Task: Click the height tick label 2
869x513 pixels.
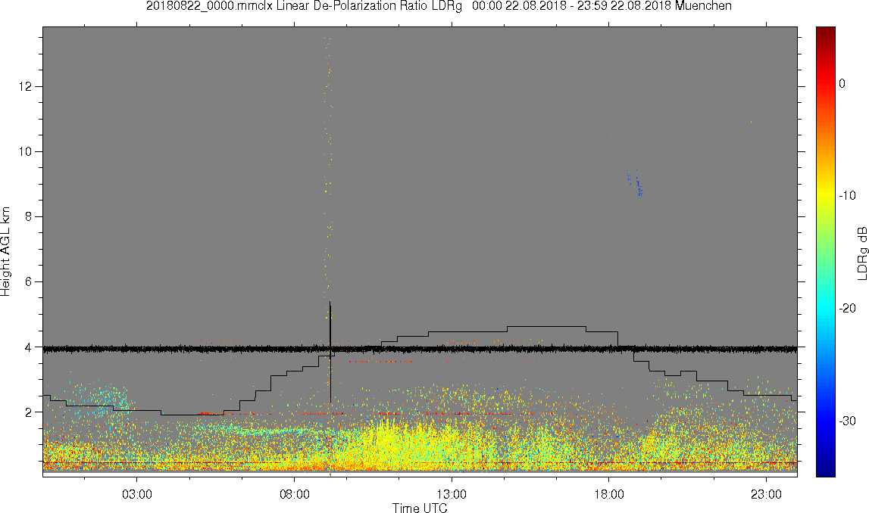Action: (x=29, y=412)
